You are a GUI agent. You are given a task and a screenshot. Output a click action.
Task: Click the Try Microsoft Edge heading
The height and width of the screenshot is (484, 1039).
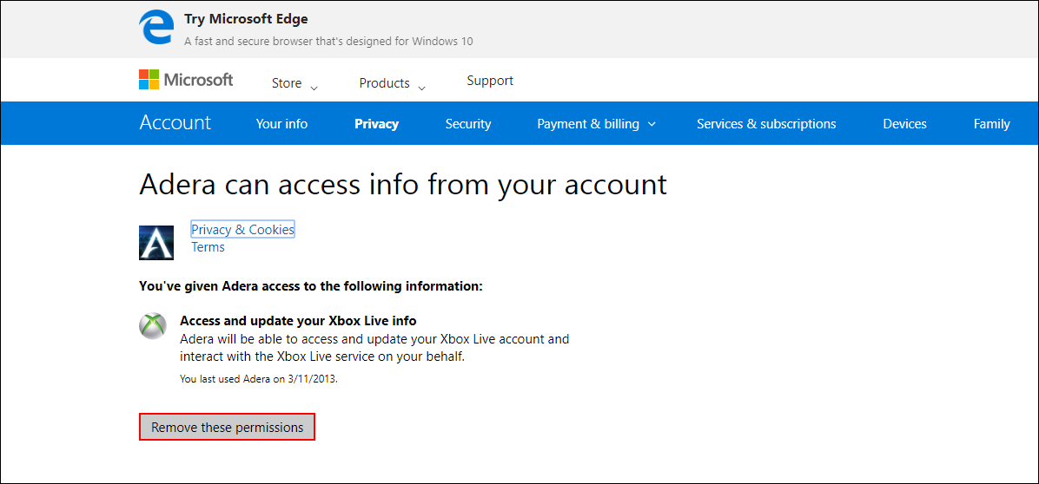(246, 19)
